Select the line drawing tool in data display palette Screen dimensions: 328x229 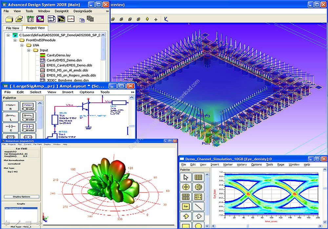[198, 206]
